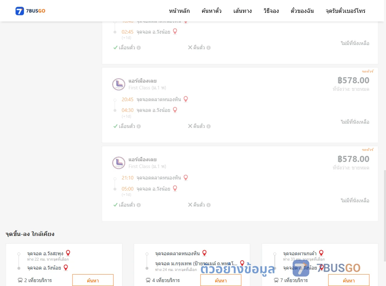Image resolution: width=386 pixels, height=286 pixels.
Task: Click info icon next to เลื่อนตั๋ว in 21:10 trip
Action: (x=139, y=205)
